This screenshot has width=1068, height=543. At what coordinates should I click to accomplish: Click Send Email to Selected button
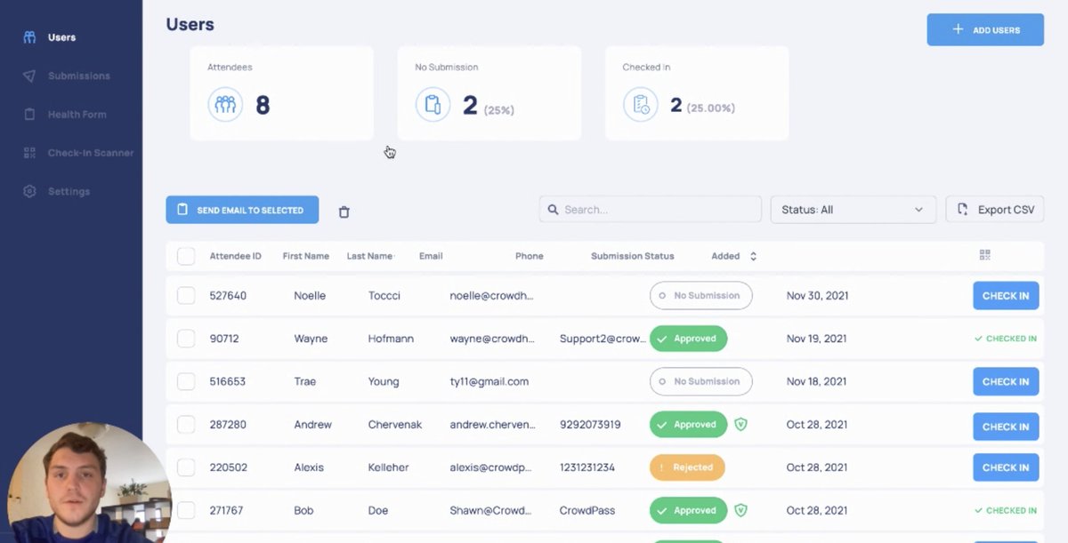tap(242, 210)
